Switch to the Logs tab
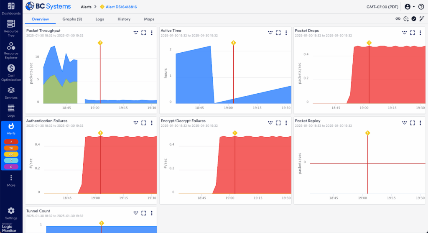Image resolution: width=428 pixels, height=233 pixels. 99,19
